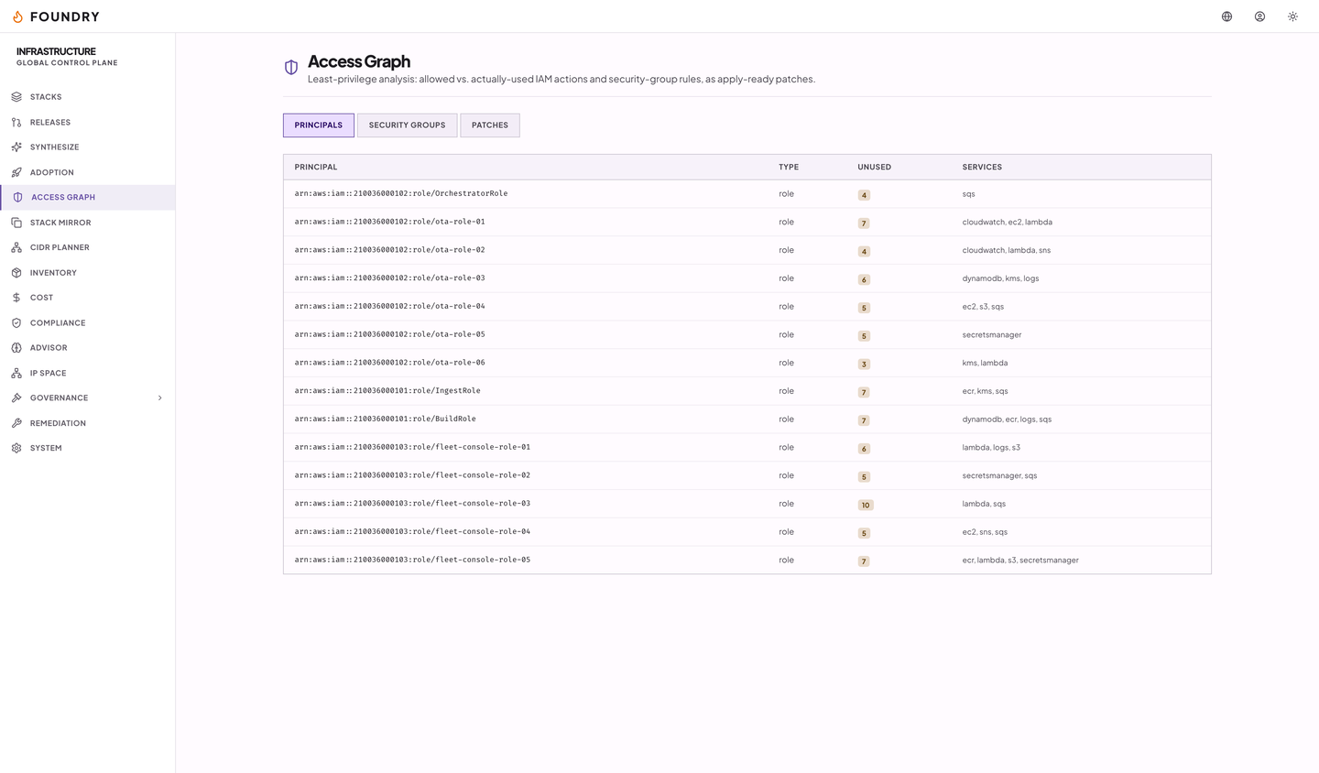Open the BuildRole principal ARN

[386, 419]
